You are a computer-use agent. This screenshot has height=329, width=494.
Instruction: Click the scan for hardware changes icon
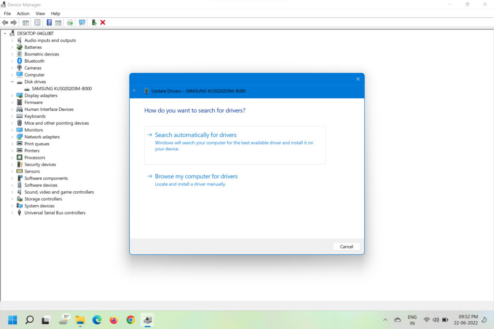click(82, 23)
